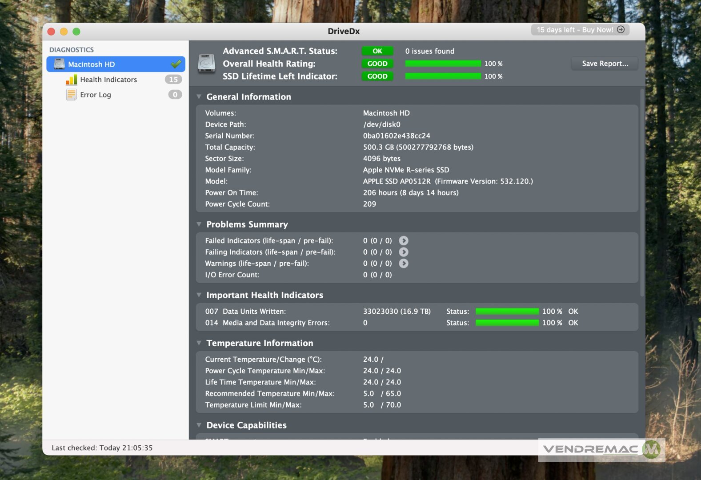701x480 pixels.
Task: Click the Macintosh HD drive icon in sidebar
Action: point(59,64)
